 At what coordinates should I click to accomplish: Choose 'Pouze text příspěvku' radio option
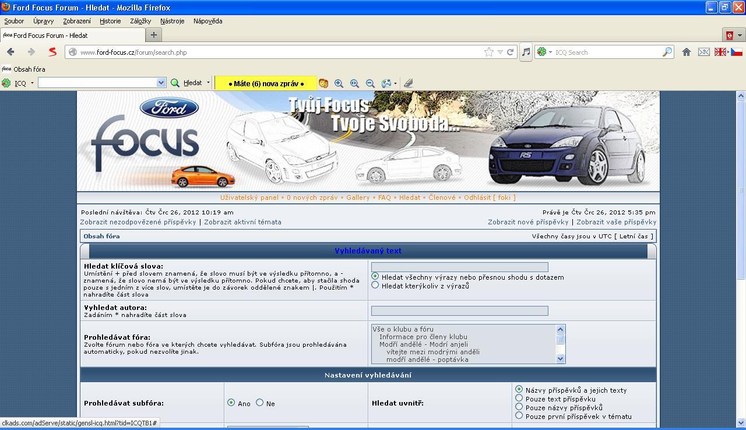[519, 399]
